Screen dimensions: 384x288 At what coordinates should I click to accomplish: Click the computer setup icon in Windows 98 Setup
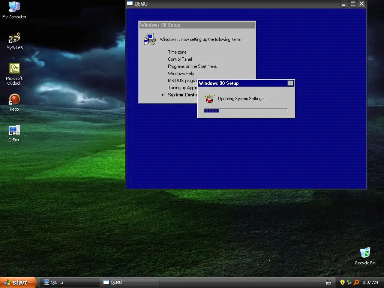click(150, 39)
